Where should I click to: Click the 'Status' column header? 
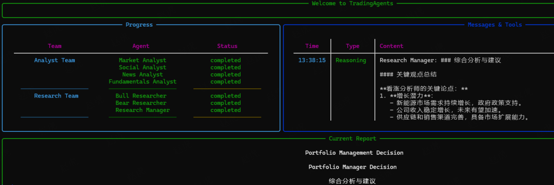click(227, 46)
